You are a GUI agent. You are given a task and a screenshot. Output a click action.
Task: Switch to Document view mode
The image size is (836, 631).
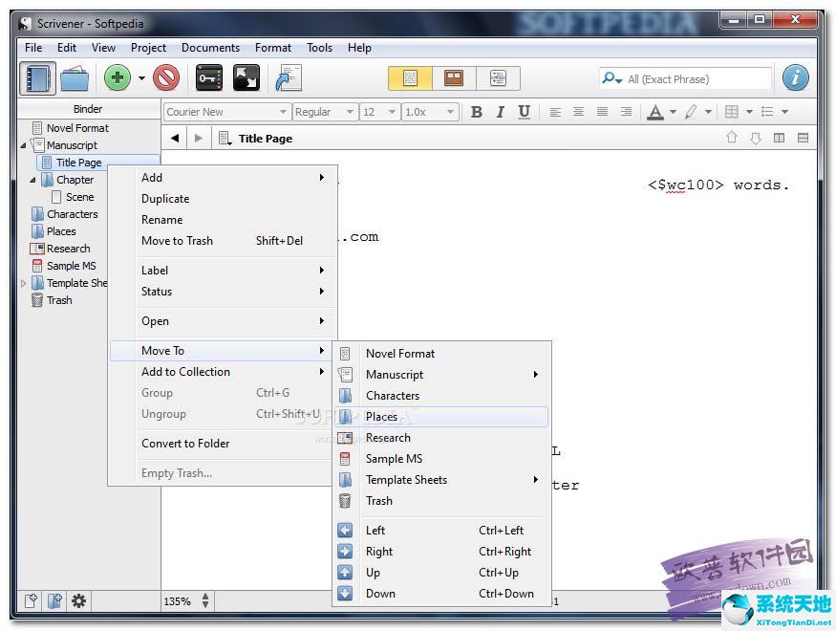(410, 78)
